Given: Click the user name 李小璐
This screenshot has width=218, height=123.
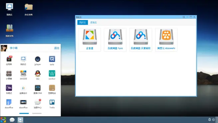Looking at the screenshot, I should tap(14, 48).
